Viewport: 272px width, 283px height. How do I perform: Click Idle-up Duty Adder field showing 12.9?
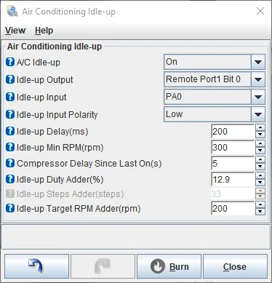233,180
